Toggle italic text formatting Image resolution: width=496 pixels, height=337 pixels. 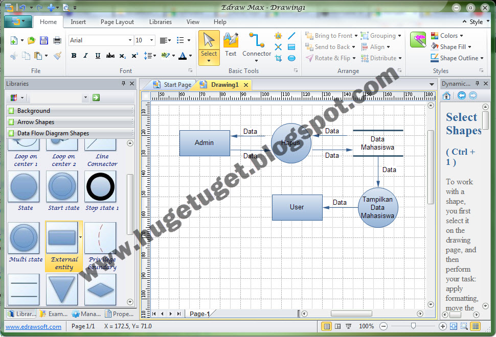click(x=85, y=56)
